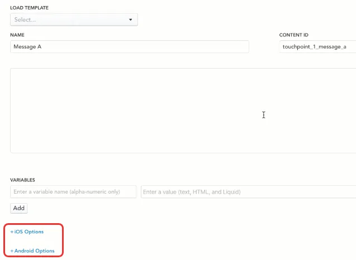
Task: Click the VARIABLES label
Action: coord(22,180)
